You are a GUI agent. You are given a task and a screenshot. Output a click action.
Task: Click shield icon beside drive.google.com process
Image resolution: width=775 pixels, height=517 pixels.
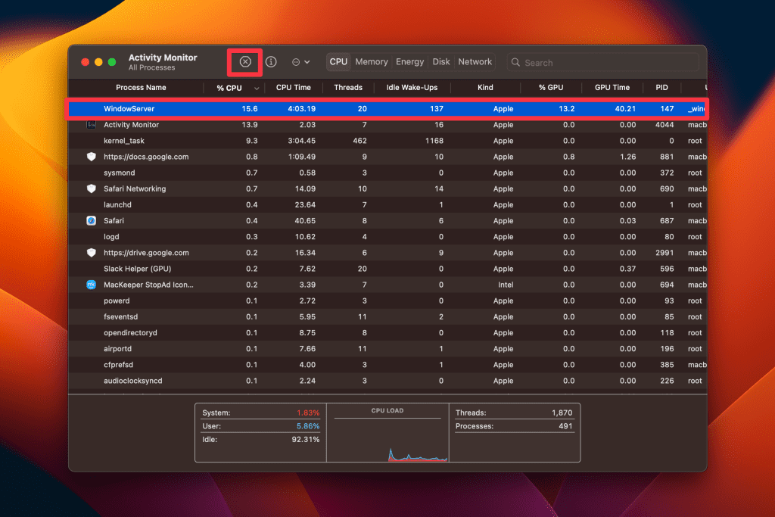coord(91,253)
